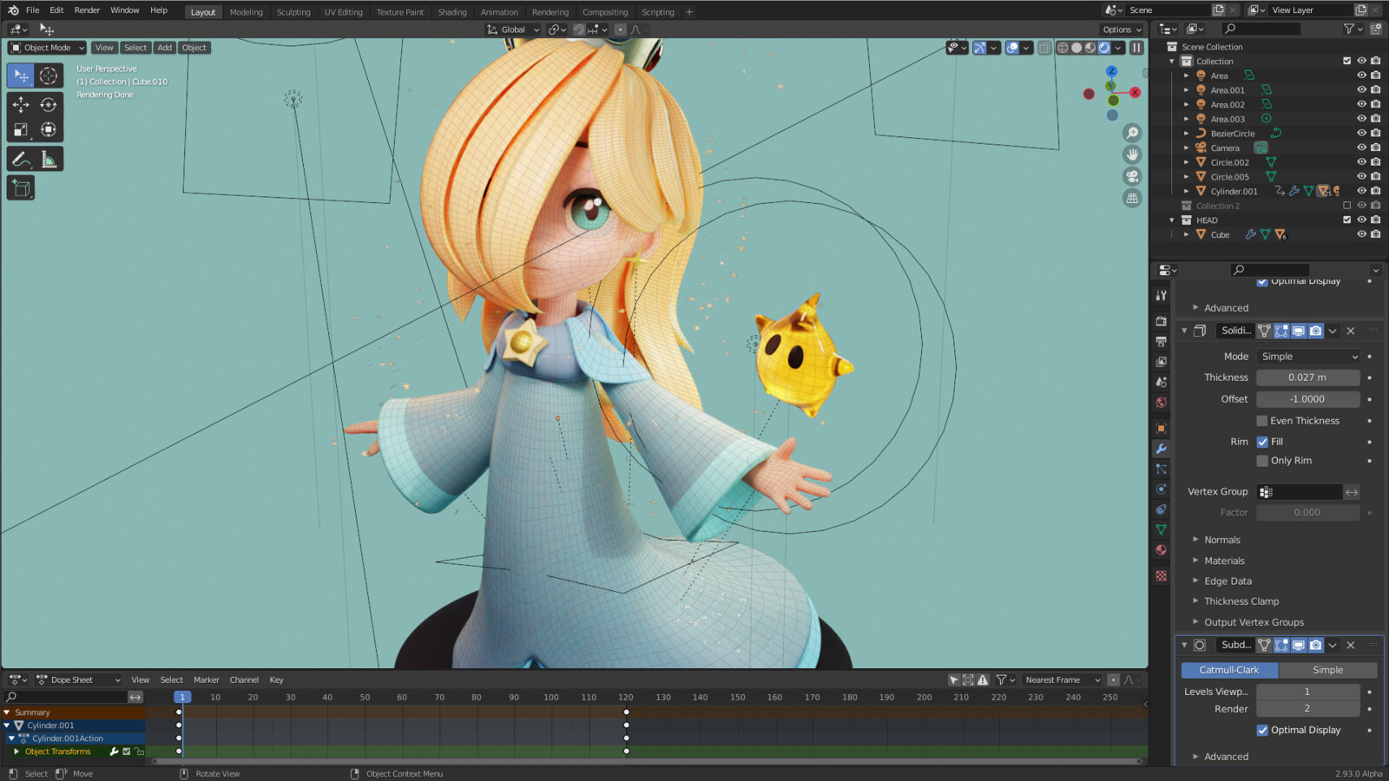
Task: Open Solidify Mode Simple dropdown
Action: (x=1308, y=357)
